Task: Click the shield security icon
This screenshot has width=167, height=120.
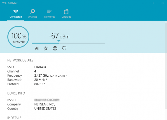Action: point(64,48)
